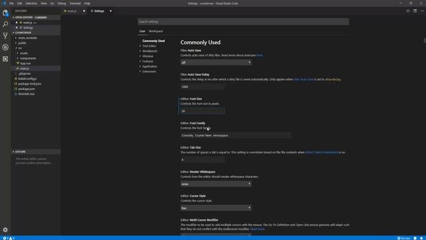Expand Text Editor settings category
The width and height of the screenshot is (426, 240).
[x=149, y=46]
